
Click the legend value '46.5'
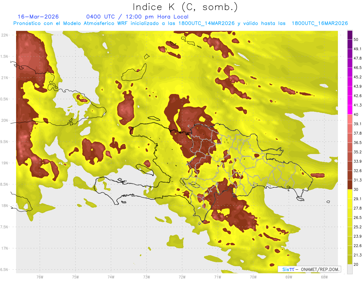[x=357, y=68]
